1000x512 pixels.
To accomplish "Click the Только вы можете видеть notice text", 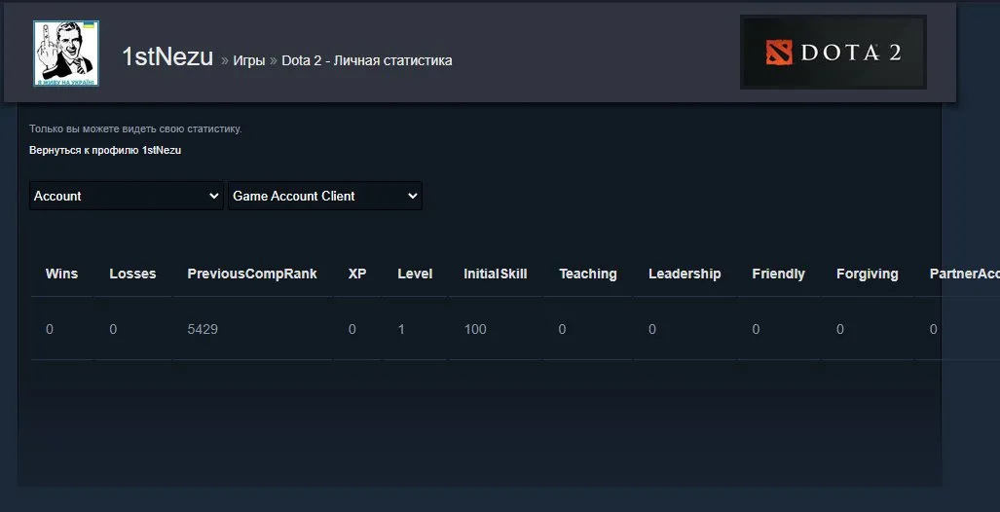I will [x=136, y=128].
